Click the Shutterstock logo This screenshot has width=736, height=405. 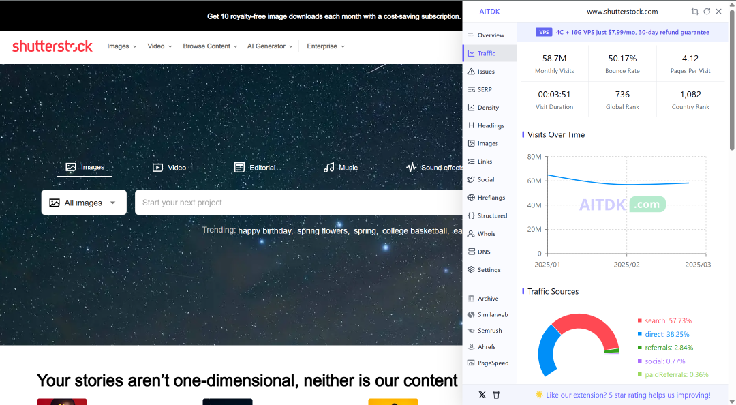pos(52,46)
